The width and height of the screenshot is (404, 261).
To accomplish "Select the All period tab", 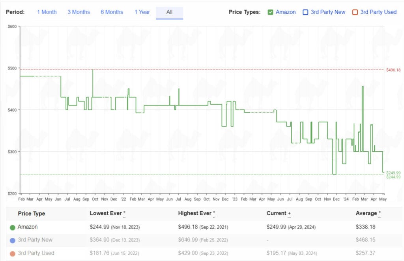I will click(x=169, y=12).
